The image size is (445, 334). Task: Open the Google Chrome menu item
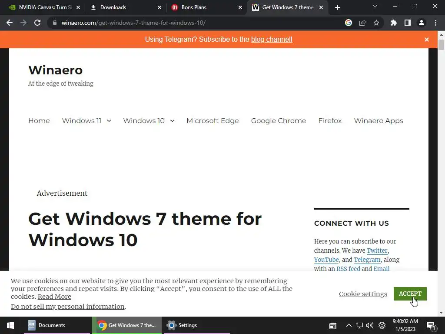[x=279, y=121]
